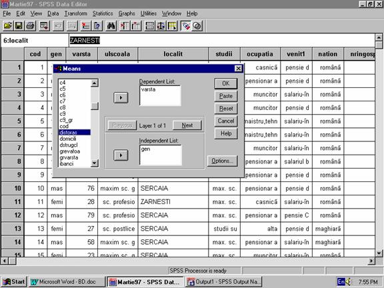
Task: Click the Insert Case toolbar icon
Action: pyautogui.click(x=125, y=26)
